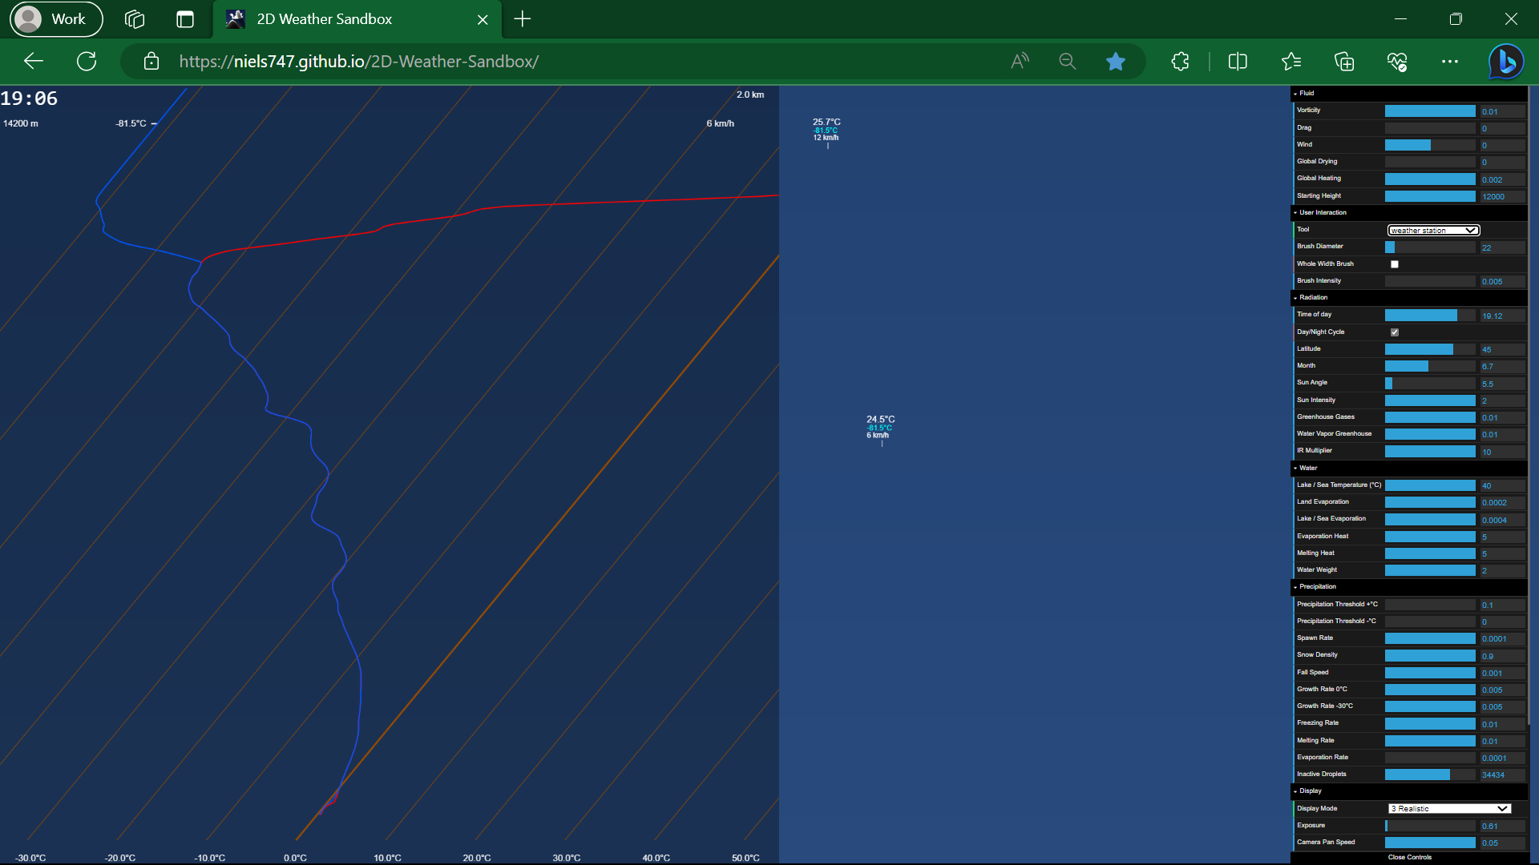Adjust the Vorticity slider

tap(1431, 111)
